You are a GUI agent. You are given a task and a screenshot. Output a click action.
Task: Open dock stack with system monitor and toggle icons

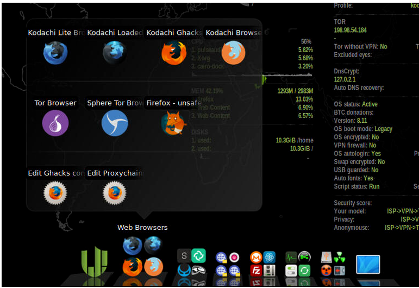pyautogui.click(x=298, y=264)
